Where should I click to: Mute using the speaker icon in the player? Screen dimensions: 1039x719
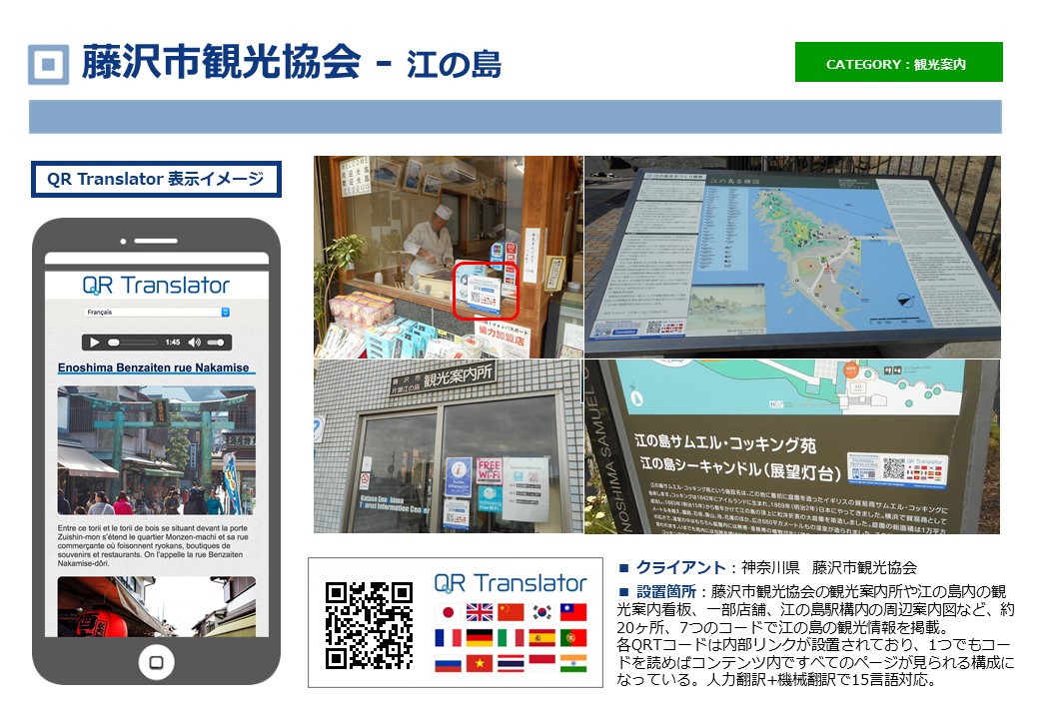194,343
